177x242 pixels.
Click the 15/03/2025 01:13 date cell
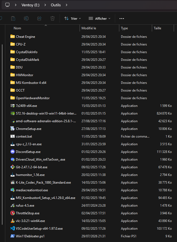point(94,106)
